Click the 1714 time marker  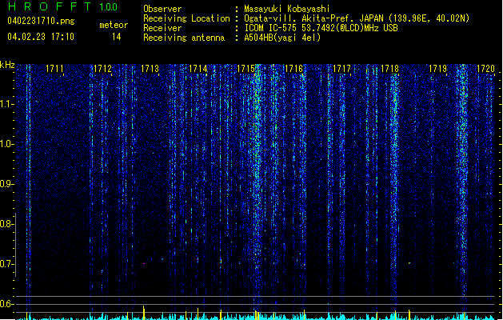pyautogui.click(x=198, y=69)
